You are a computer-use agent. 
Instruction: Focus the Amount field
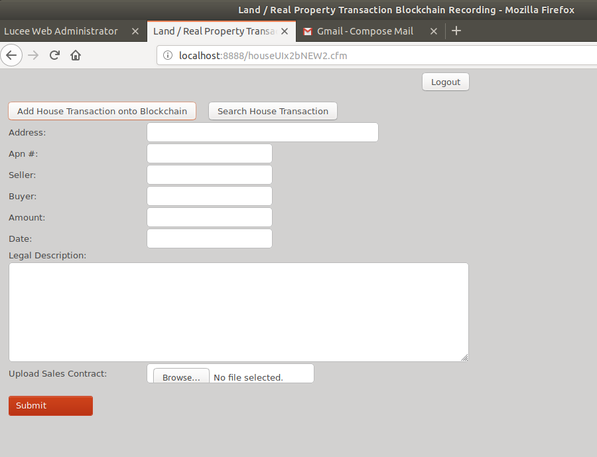[210, 217]
